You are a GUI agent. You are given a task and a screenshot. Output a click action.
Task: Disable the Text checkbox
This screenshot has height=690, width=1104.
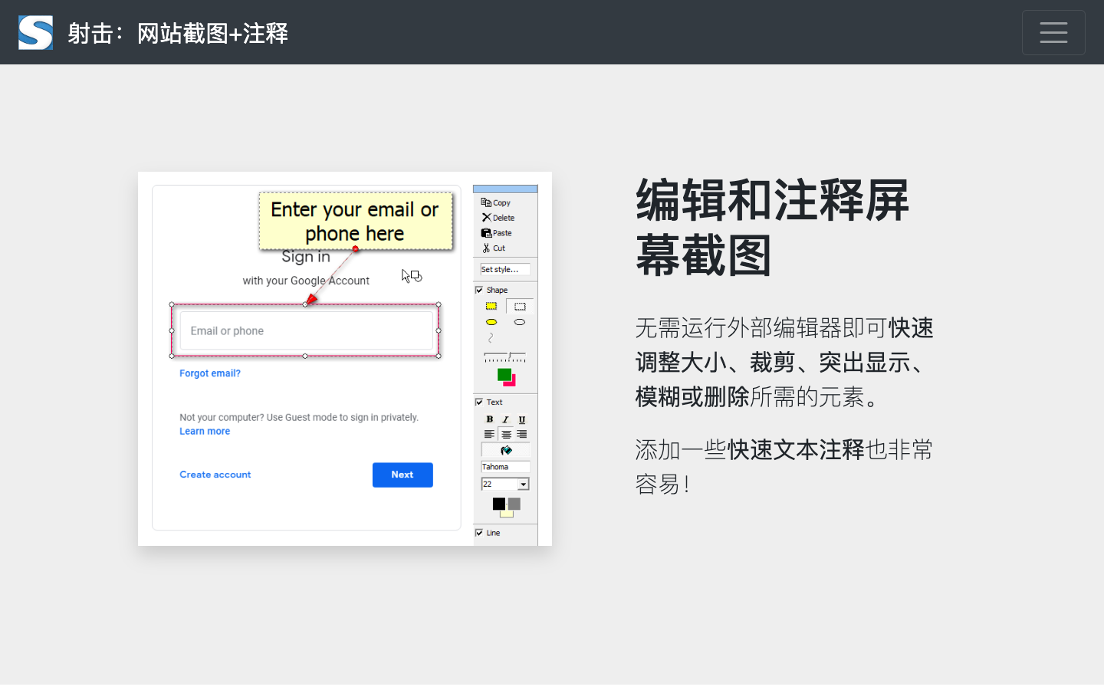[x=479, y=402]
